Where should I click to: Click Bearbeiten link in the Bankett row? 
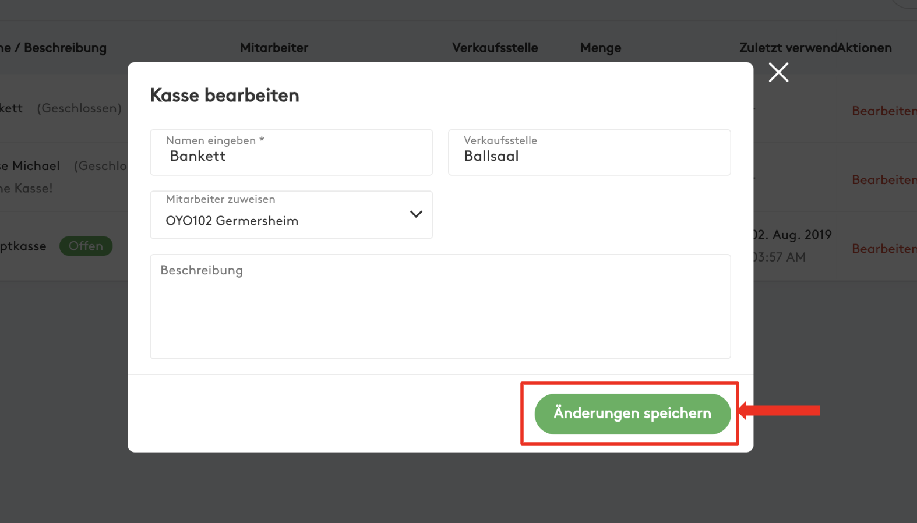pyautogui.click(x=884, y=111)
